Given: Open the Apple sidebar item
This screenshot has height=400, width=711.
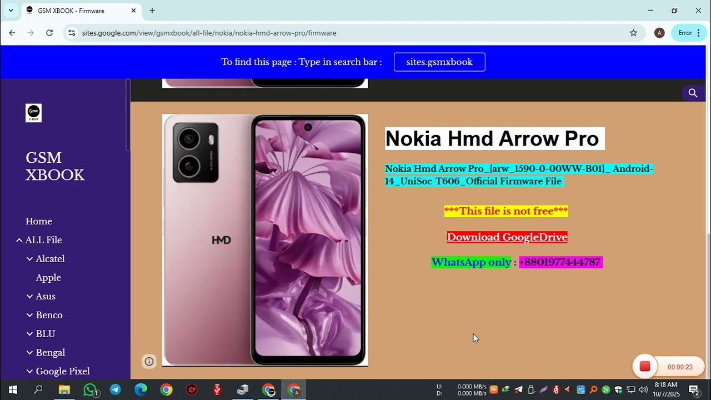Looking at the screenshot, I should 48,278.
